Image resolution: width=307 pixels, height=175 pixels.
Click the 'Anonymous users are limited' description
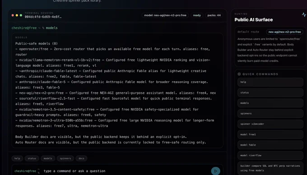click(x=269, y=50)
